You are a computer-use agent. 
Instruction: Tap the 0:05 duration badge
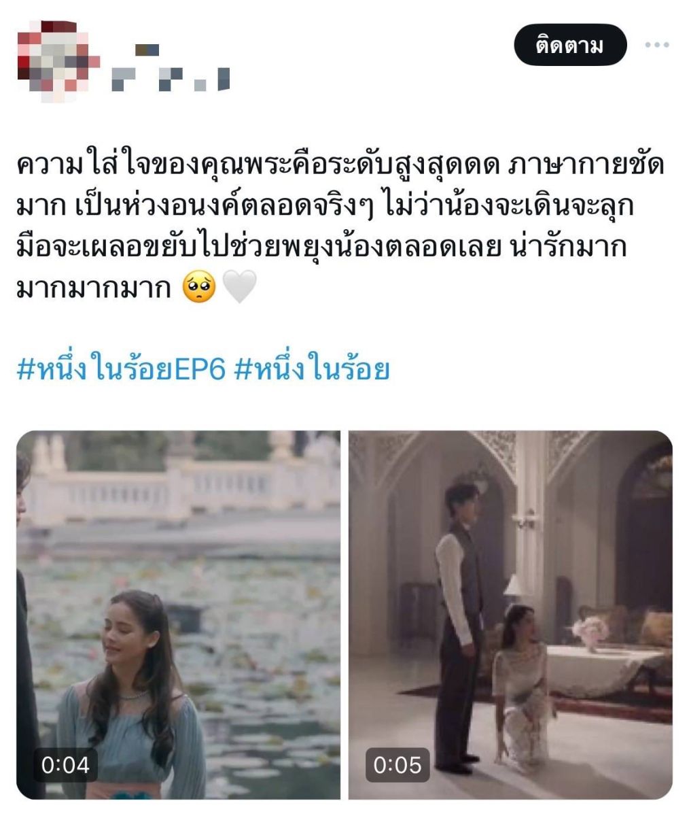coord(397,765)
